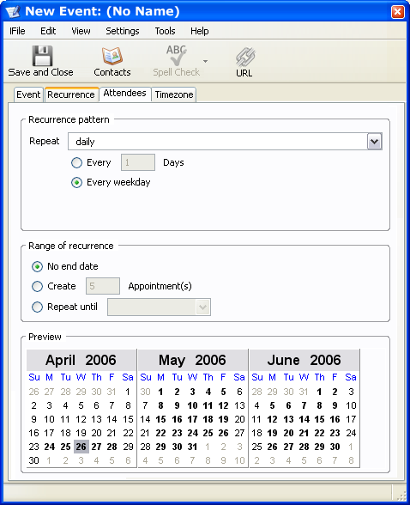Expand the Spell Check dropdown arrow
The width and height of the screenshot is (410, 505).
206,61
